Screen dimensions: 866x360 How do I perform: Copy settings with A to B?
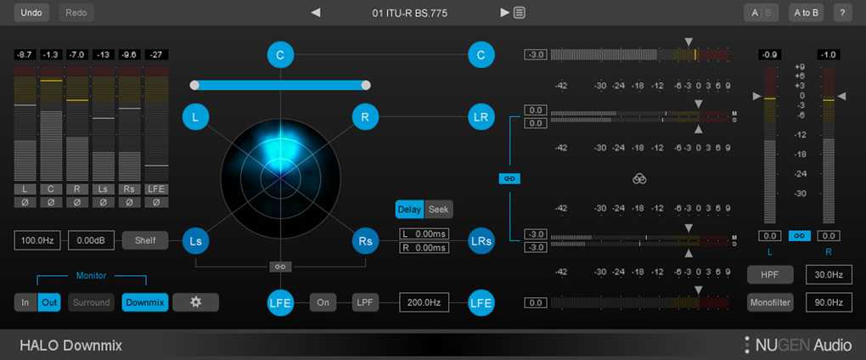point(806,13)
